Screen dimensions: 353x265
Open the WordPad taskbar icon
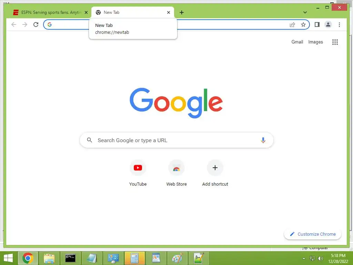[156, 258]
